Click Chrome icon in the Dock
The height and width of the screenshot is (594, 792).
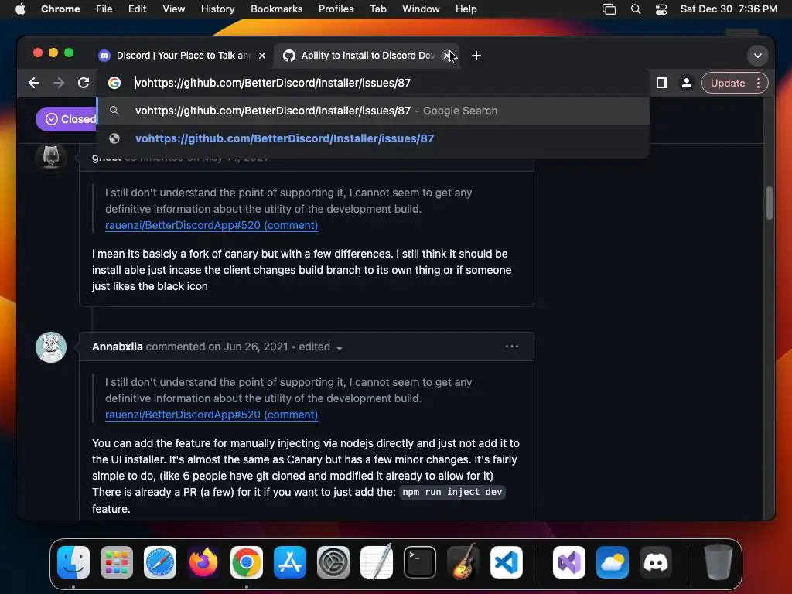click(247, 562)
